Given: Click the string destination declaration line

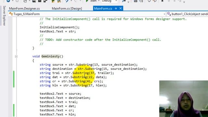Looking at the screenshot, I should (x=93, y=69).
